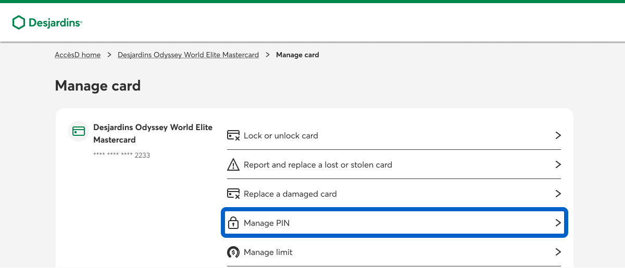This screenshot has width=625, height=268.
Task: Open the Manage PIN option label
Action: point(267,223)
